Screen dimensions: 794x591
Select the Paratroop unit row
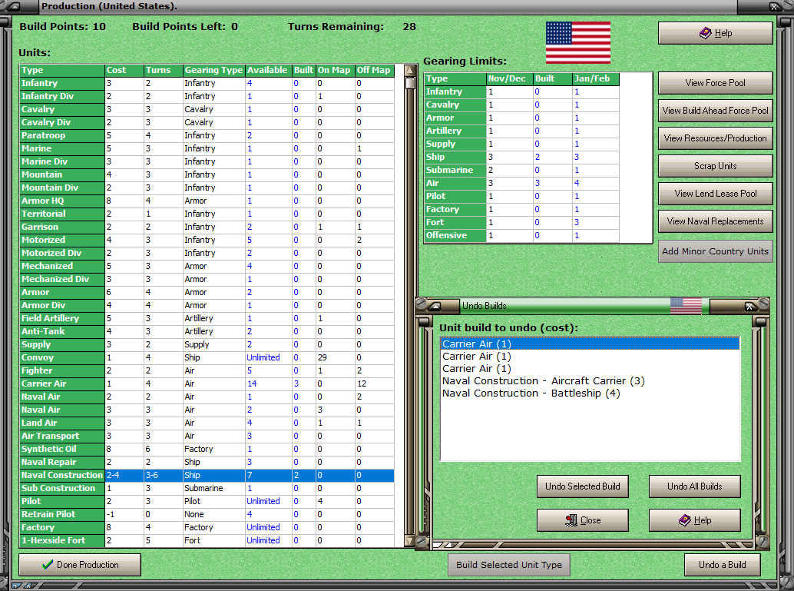tap(207, 135)
